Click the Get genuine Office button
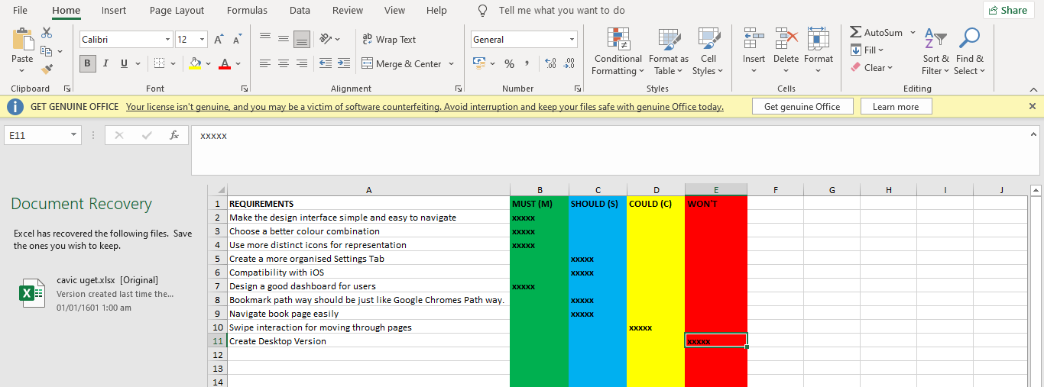Viewport: 1044px width, 387px height. tap(802, 107)
